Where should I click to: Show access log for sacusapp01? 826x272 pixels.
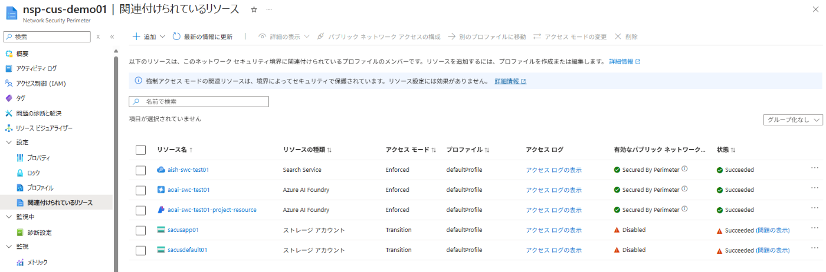(x=553, y=230)
